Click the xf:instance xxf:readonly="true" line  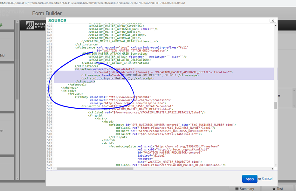131,47
